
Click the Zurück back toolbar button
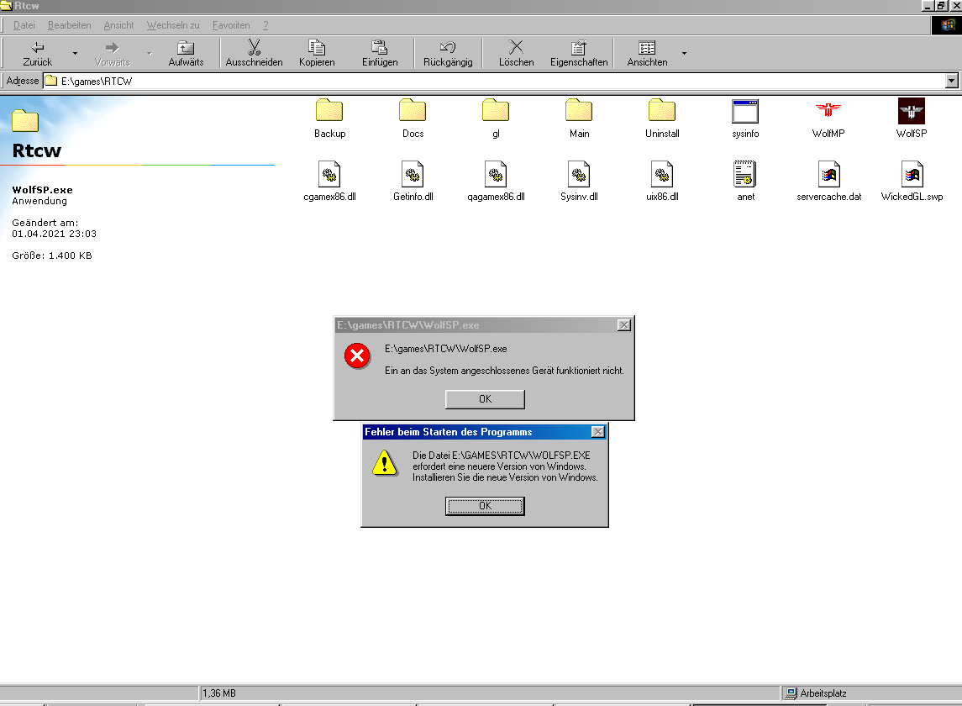click(38, 54)
